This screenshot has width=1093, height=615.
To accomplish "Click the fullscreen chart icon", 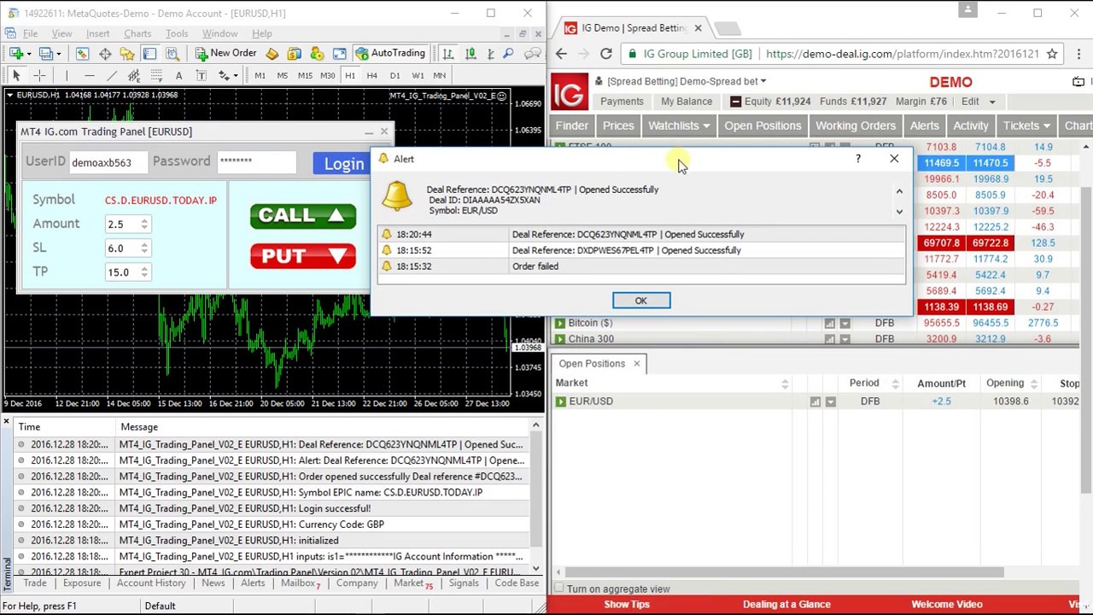I will [x=339, y=53].
